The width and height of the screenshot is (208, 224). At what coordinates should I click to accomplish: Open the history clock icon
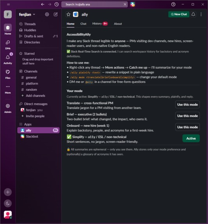tap(57, 4)
